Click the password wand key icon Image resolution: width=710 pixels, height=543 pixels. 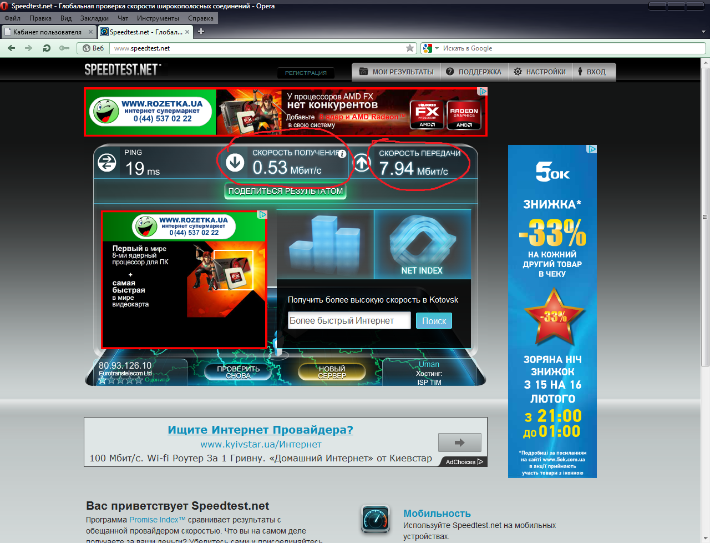click(x=64, y=48)
